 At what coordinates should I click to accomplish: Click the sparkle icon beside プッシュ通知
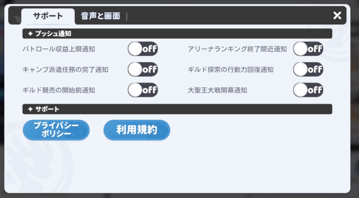coord(30,33)
